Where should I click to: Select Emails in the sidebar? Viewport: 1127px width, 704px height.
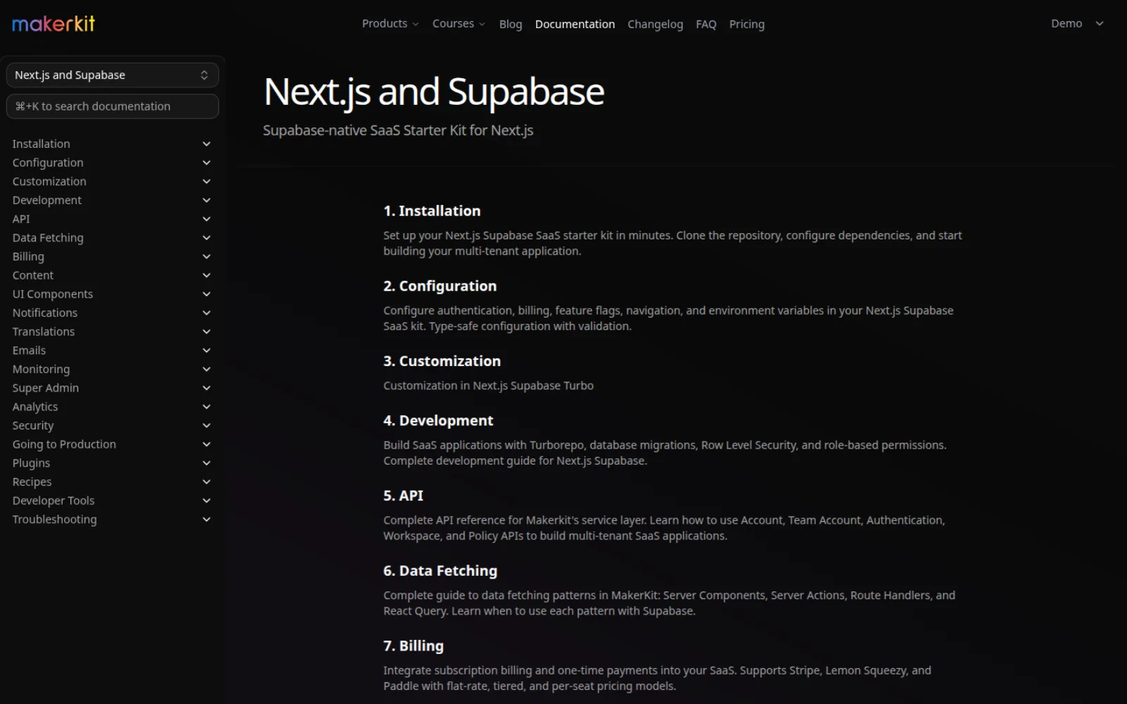(29, 351)
